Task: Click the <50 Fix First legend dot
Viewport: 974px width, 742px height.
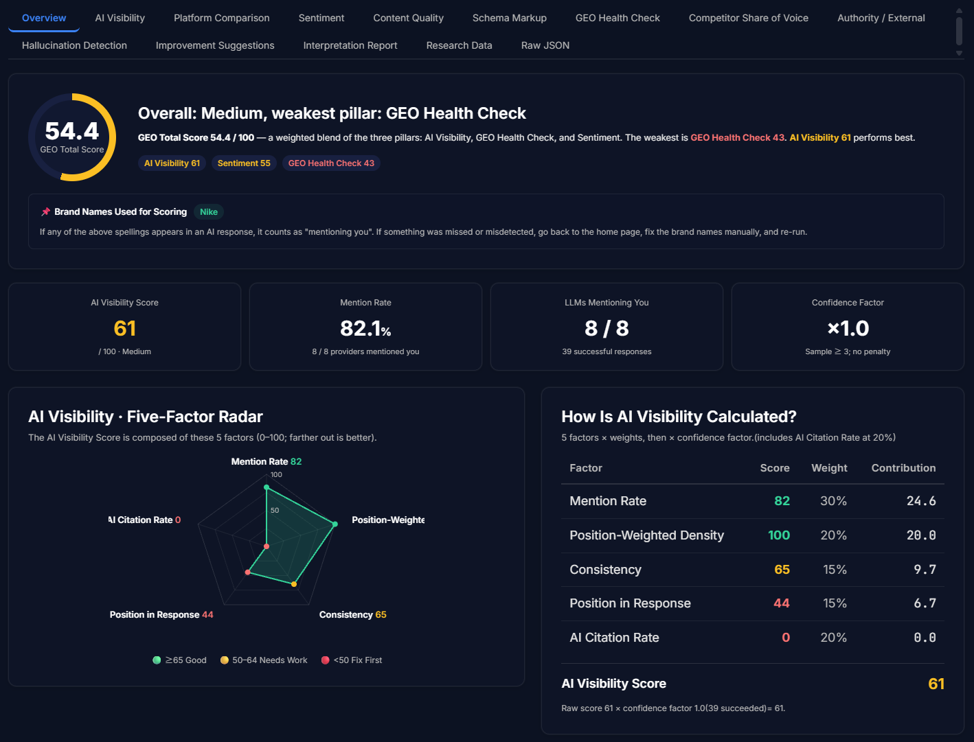Action: [x=325, y=660]
